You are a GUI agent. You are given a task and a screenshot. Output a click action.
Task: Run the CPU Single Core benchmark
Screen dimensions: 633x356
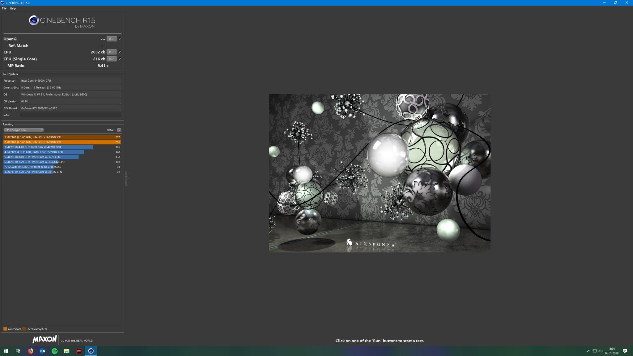[x=112, y=59]
